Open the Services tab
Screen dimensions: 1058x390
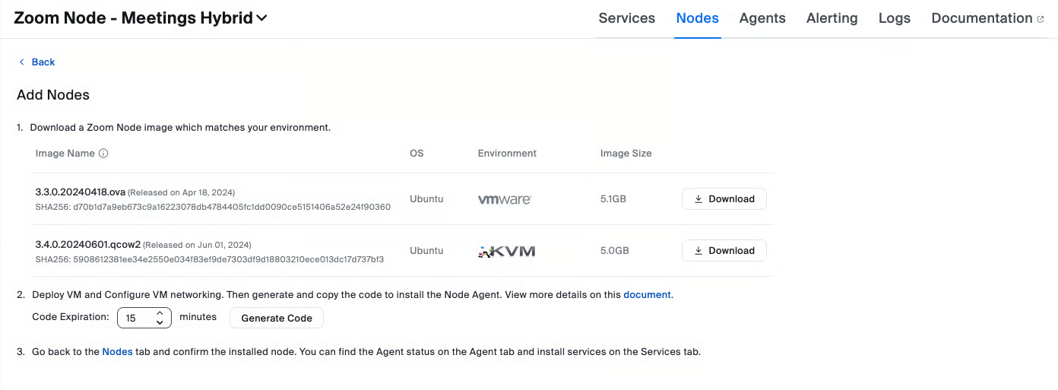(x=626, y=18)
